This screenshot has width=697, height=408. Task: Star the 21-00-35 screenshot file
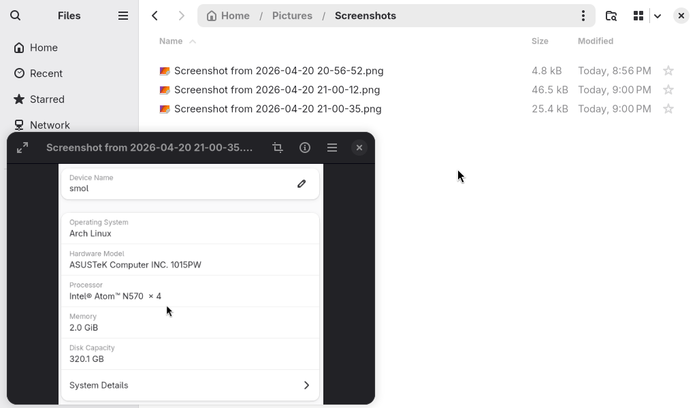coord(668,109)
